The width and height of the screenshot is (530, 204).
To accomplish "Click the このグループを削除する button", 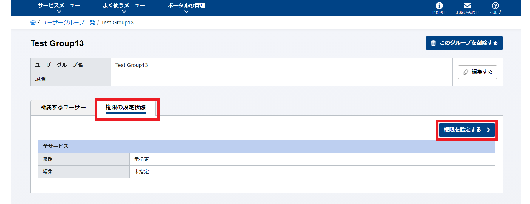I will pyautogui.click(x=464, y=43).
